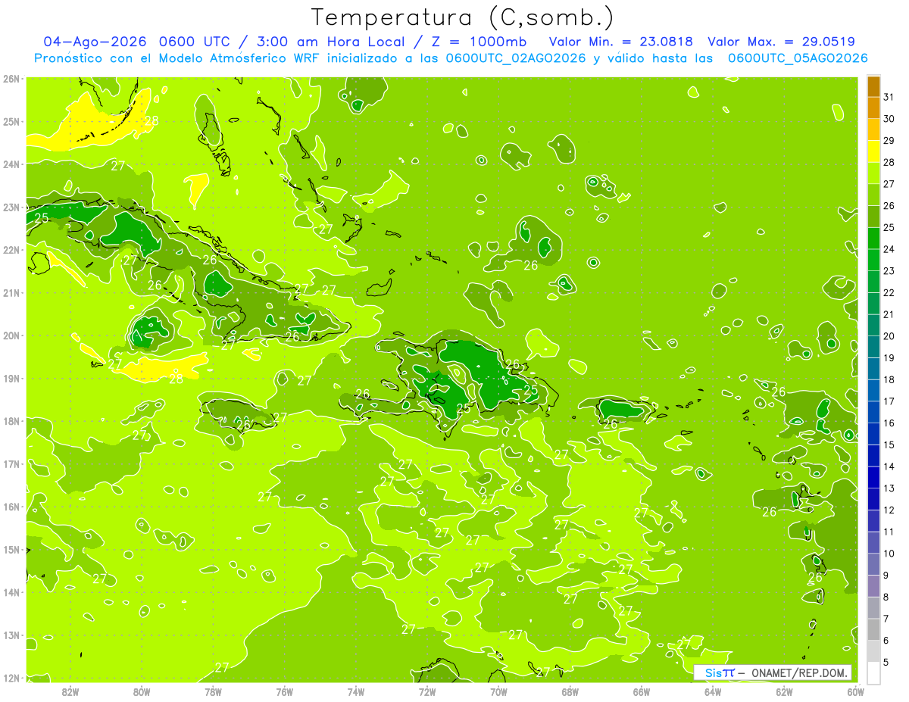Click the 74W longitude axis label
909x702 pixels.
click(355, 692)
